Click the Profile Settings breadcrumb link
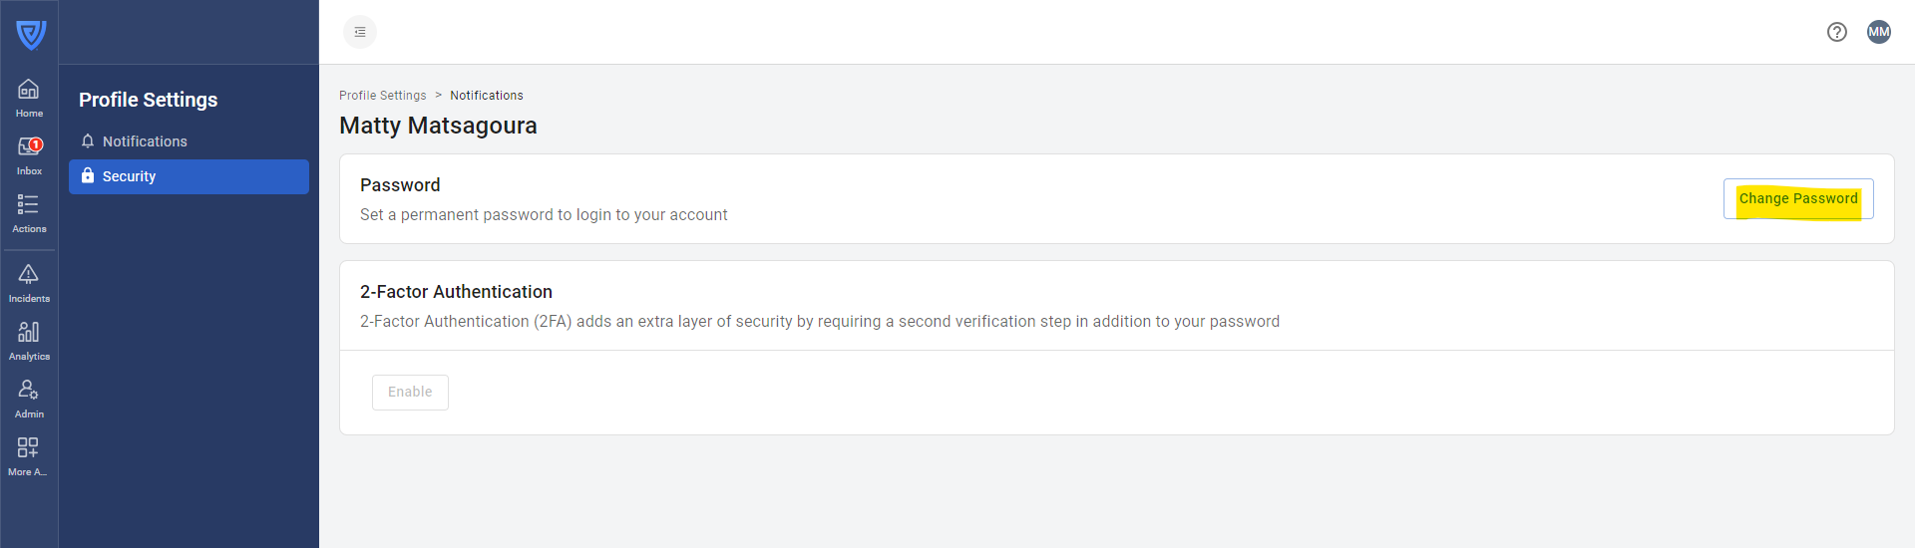This screenshot has height=548, width=1915. 382,96
